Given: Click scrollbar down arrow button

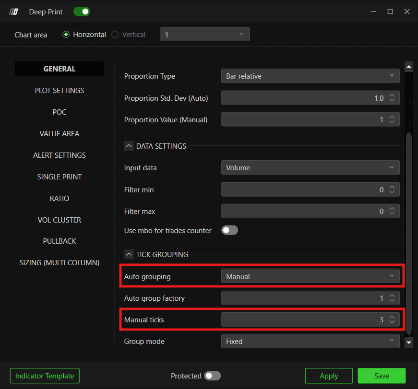Looking at the screenshot, I should click(x=409, y=342).
